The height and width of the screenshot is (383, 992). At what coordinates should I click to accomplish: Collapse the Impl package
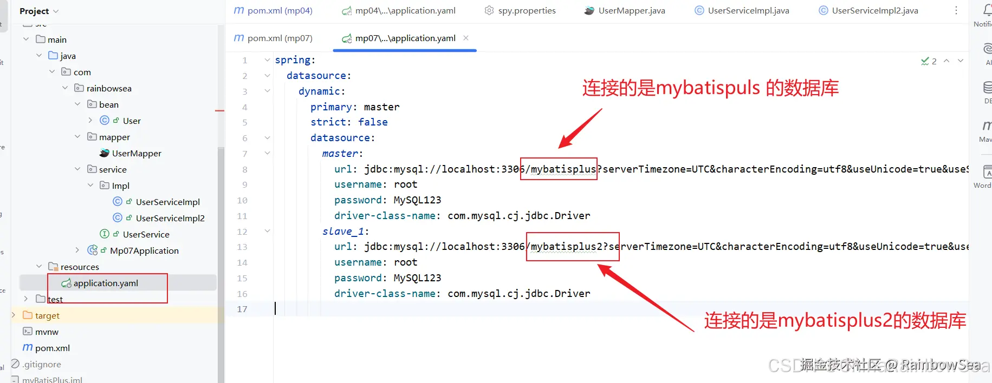point(90,186)
